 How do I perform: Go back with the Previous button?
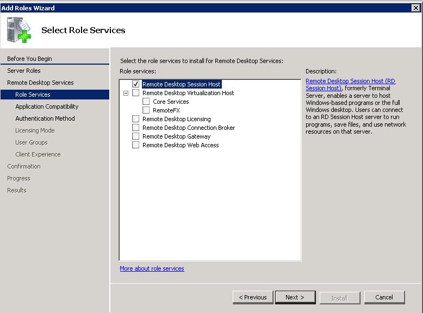coord(253,297)
